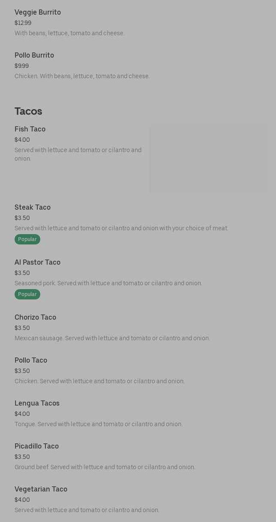The height and width of the screenshot is (522, 276).
Task: Click the Lengua Tacos tongue description
Action: [x=99, y=424]
